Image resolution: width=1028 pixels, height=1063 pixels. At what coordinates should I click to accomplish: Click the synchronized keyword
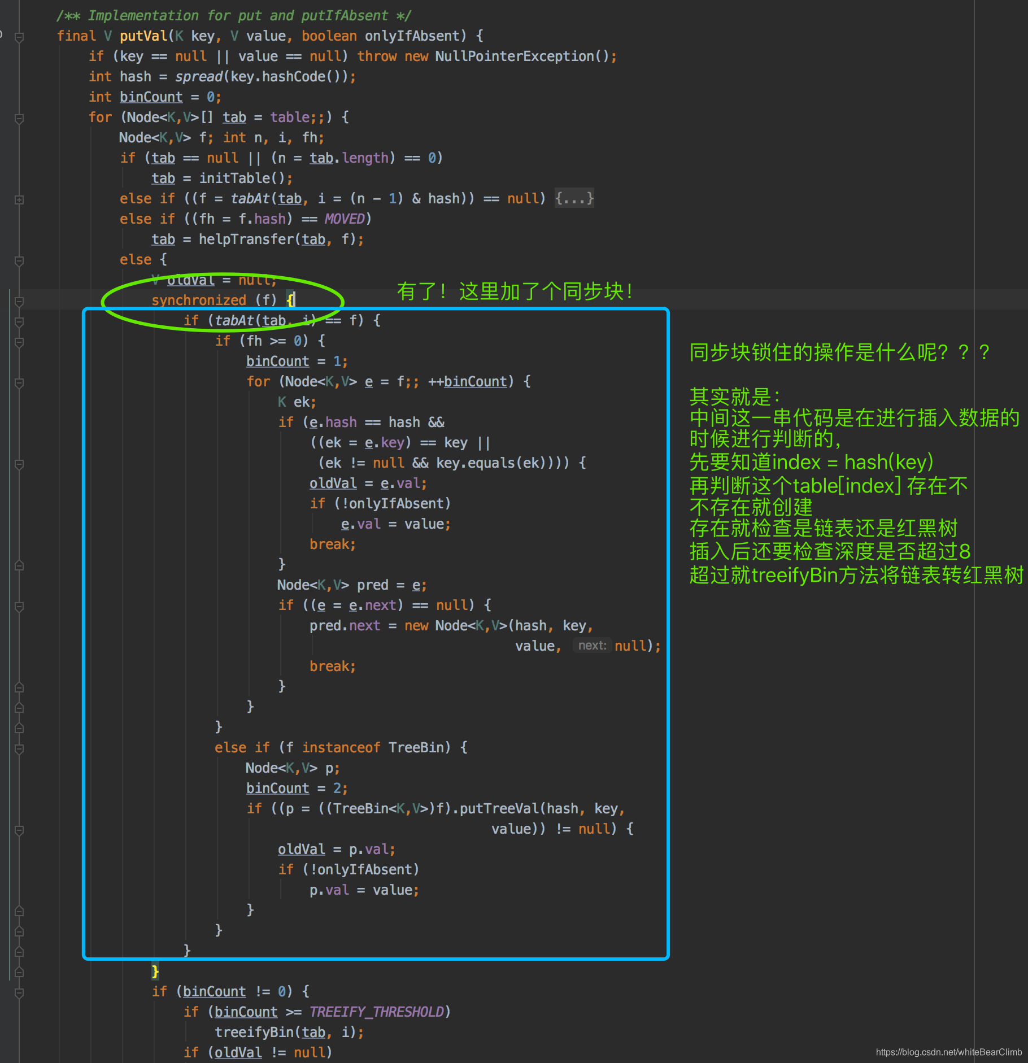tap(199, 300)
